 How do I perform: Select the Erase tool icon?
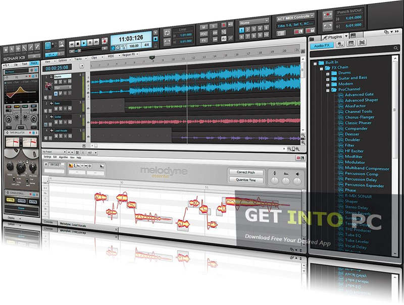pos(37,47)
